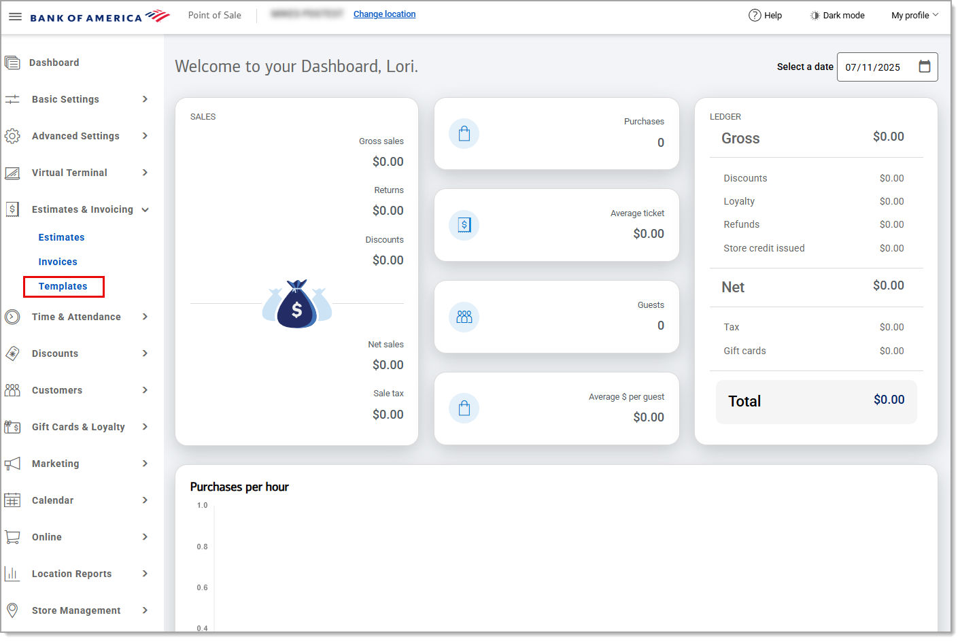Click the Loyalty row label in Ledger

[x=739, y=201]
